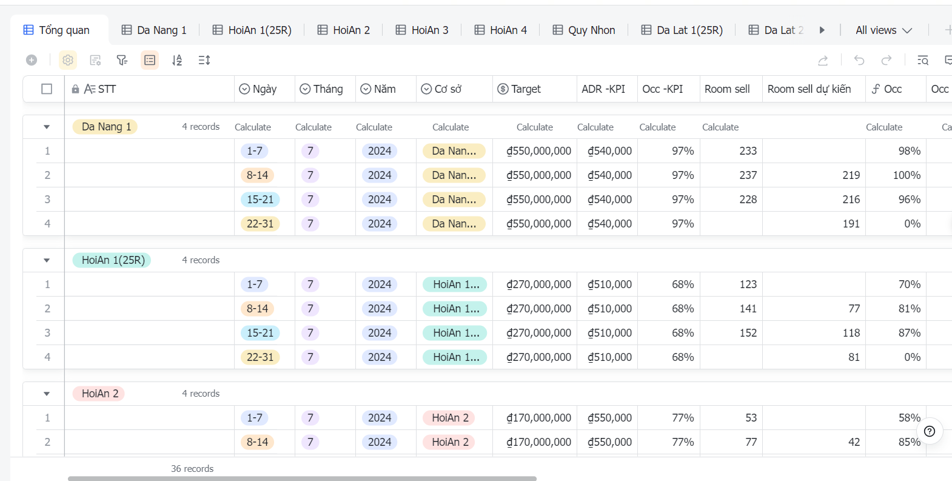
Task: Click the redo arrow icon
Action: pyautogui.click(x=887, y=60)
